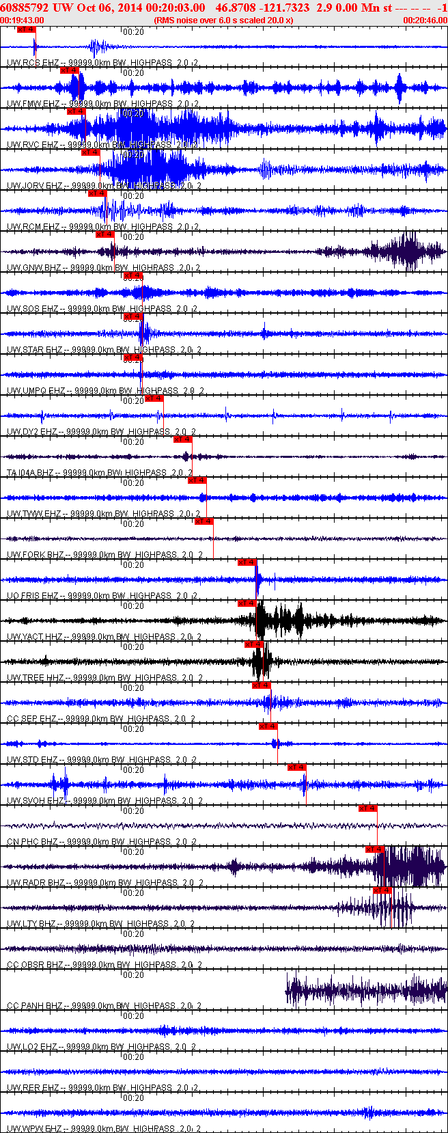Select the pick marker on the UW.SOS trace

133,275
